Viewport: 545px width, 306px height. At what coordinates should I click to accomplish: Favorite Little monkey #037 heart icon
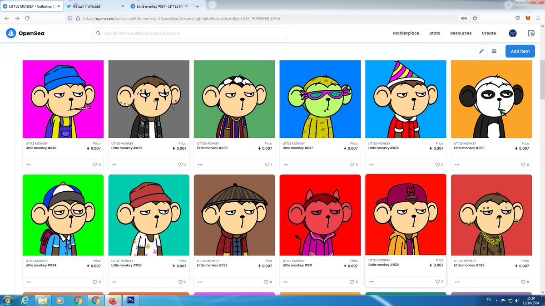coord(352,165)
